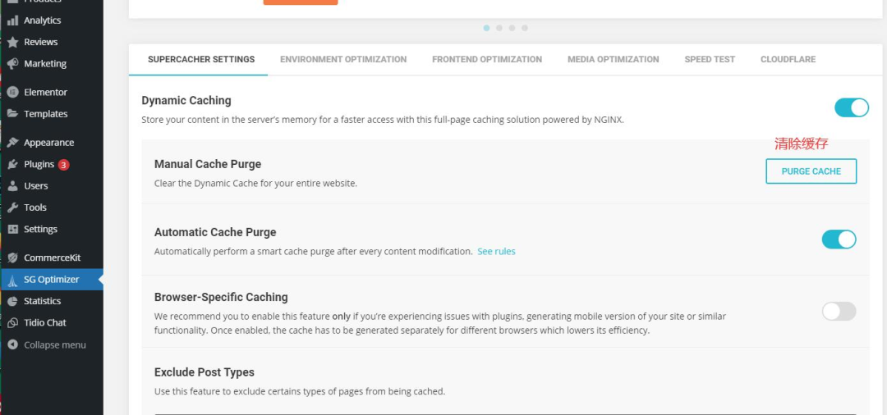Click the Plugins icon in sidebar
This screenshot has height=415, width=887.
pos(12,164)
